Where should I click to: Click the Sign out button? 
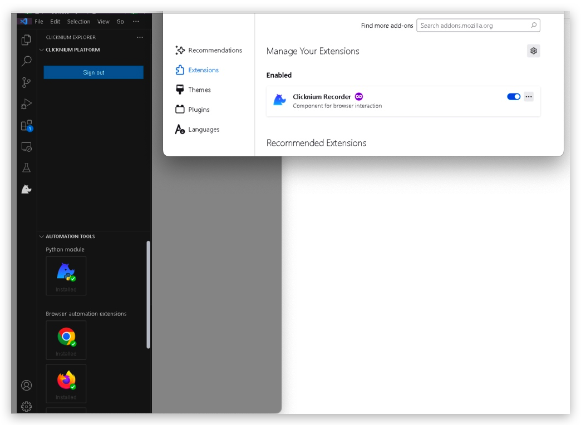click(x=93, y=72)
